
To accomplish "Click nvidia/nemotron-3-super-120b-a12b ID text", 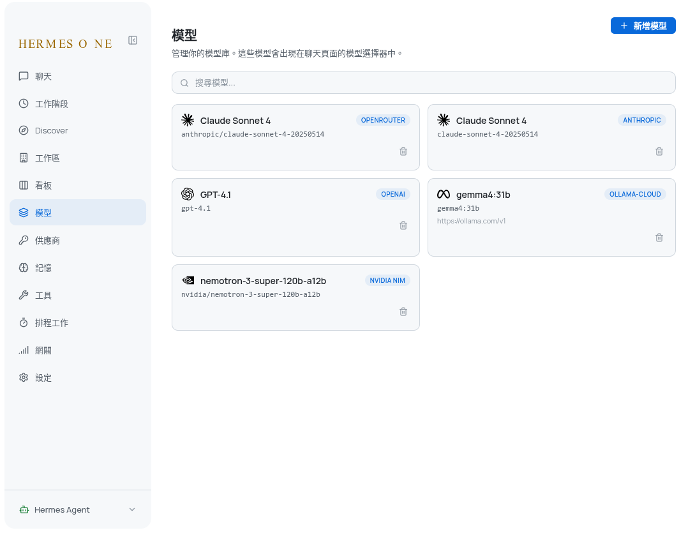I will click(250, 294).
